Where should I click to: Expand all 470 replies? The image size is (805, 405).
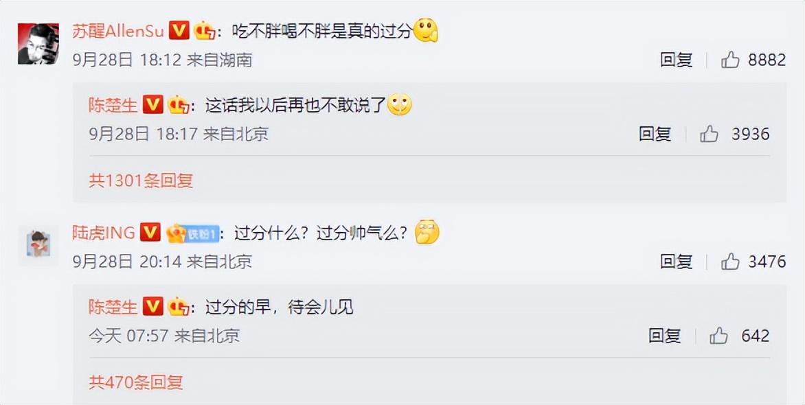click(x=136, y=382)
